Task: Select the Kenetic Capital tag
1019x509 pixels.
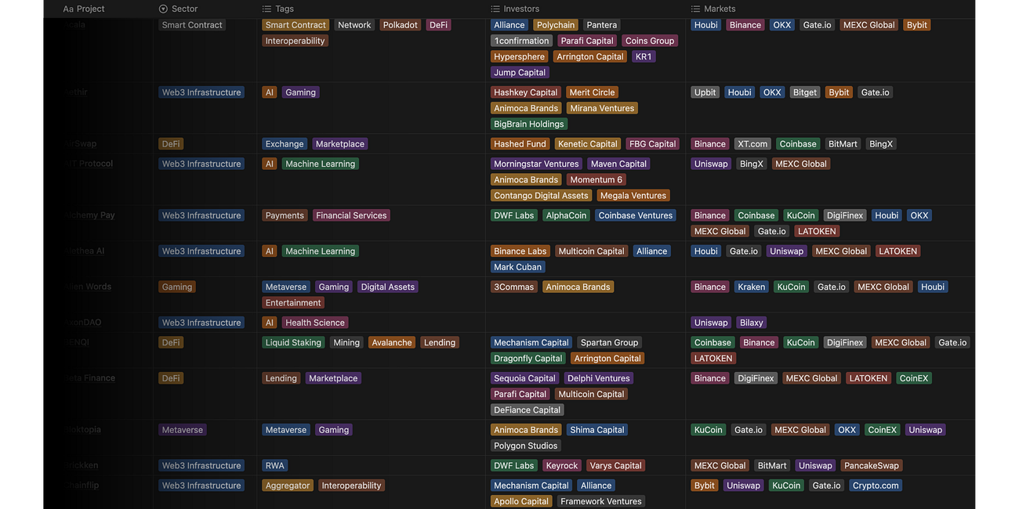Action: tap(588, 144)
